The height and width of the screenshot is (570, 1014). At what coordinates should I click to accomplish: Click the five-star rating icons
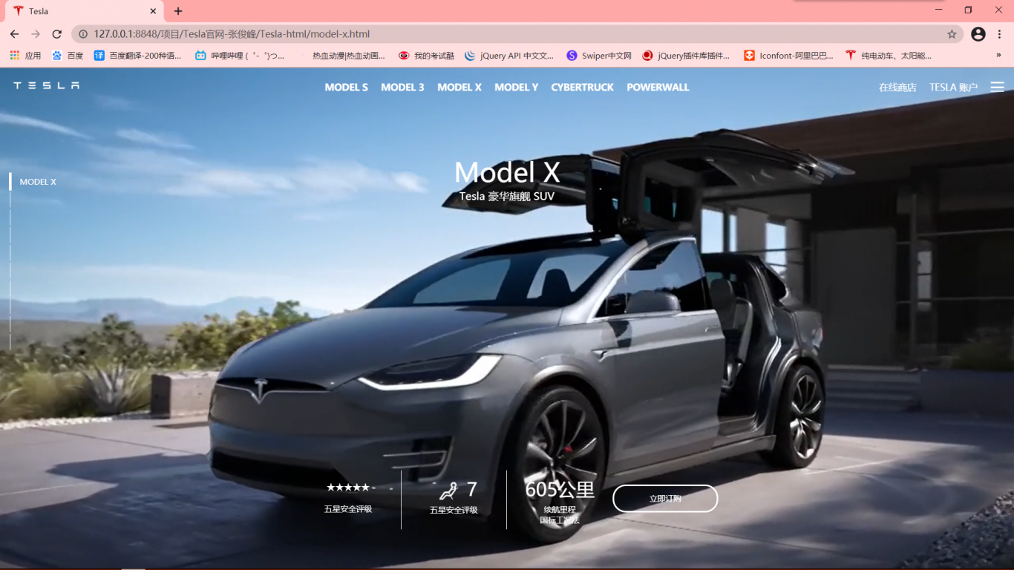click(x=348, y=488)
